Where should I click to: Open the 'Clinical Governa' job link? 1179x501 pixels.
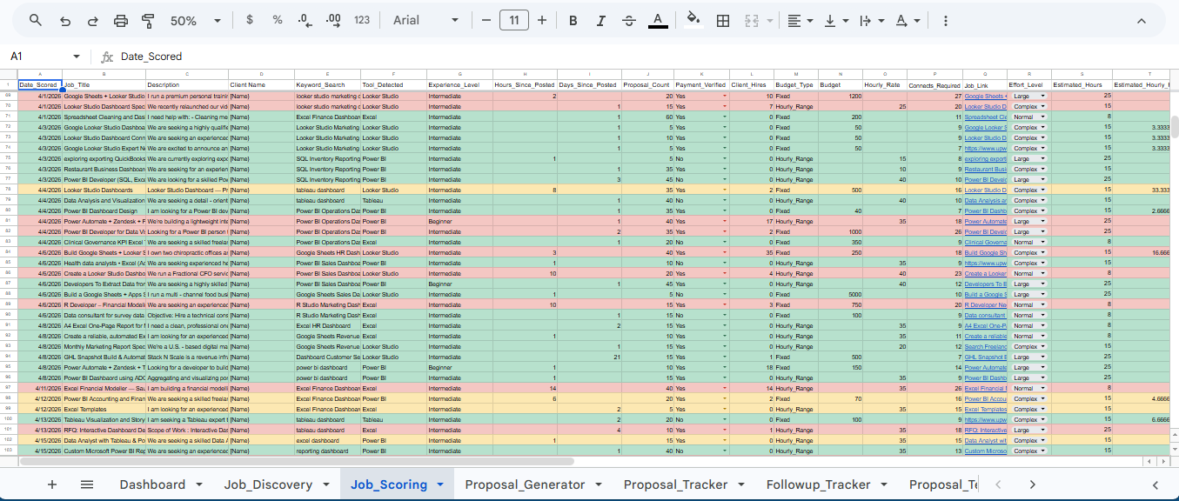click(985, 242)
